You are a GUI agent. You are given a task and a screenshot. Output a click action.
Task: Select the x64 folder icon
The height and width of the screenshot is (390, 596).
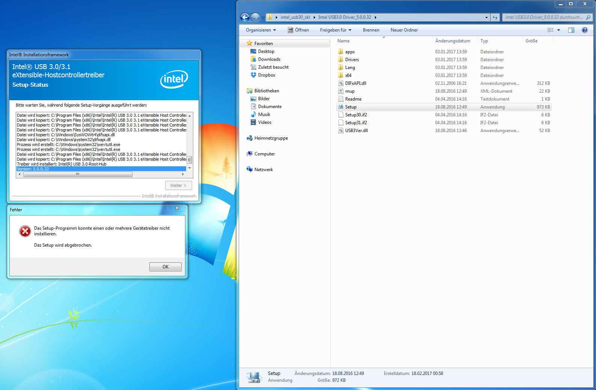coord(341,75)
